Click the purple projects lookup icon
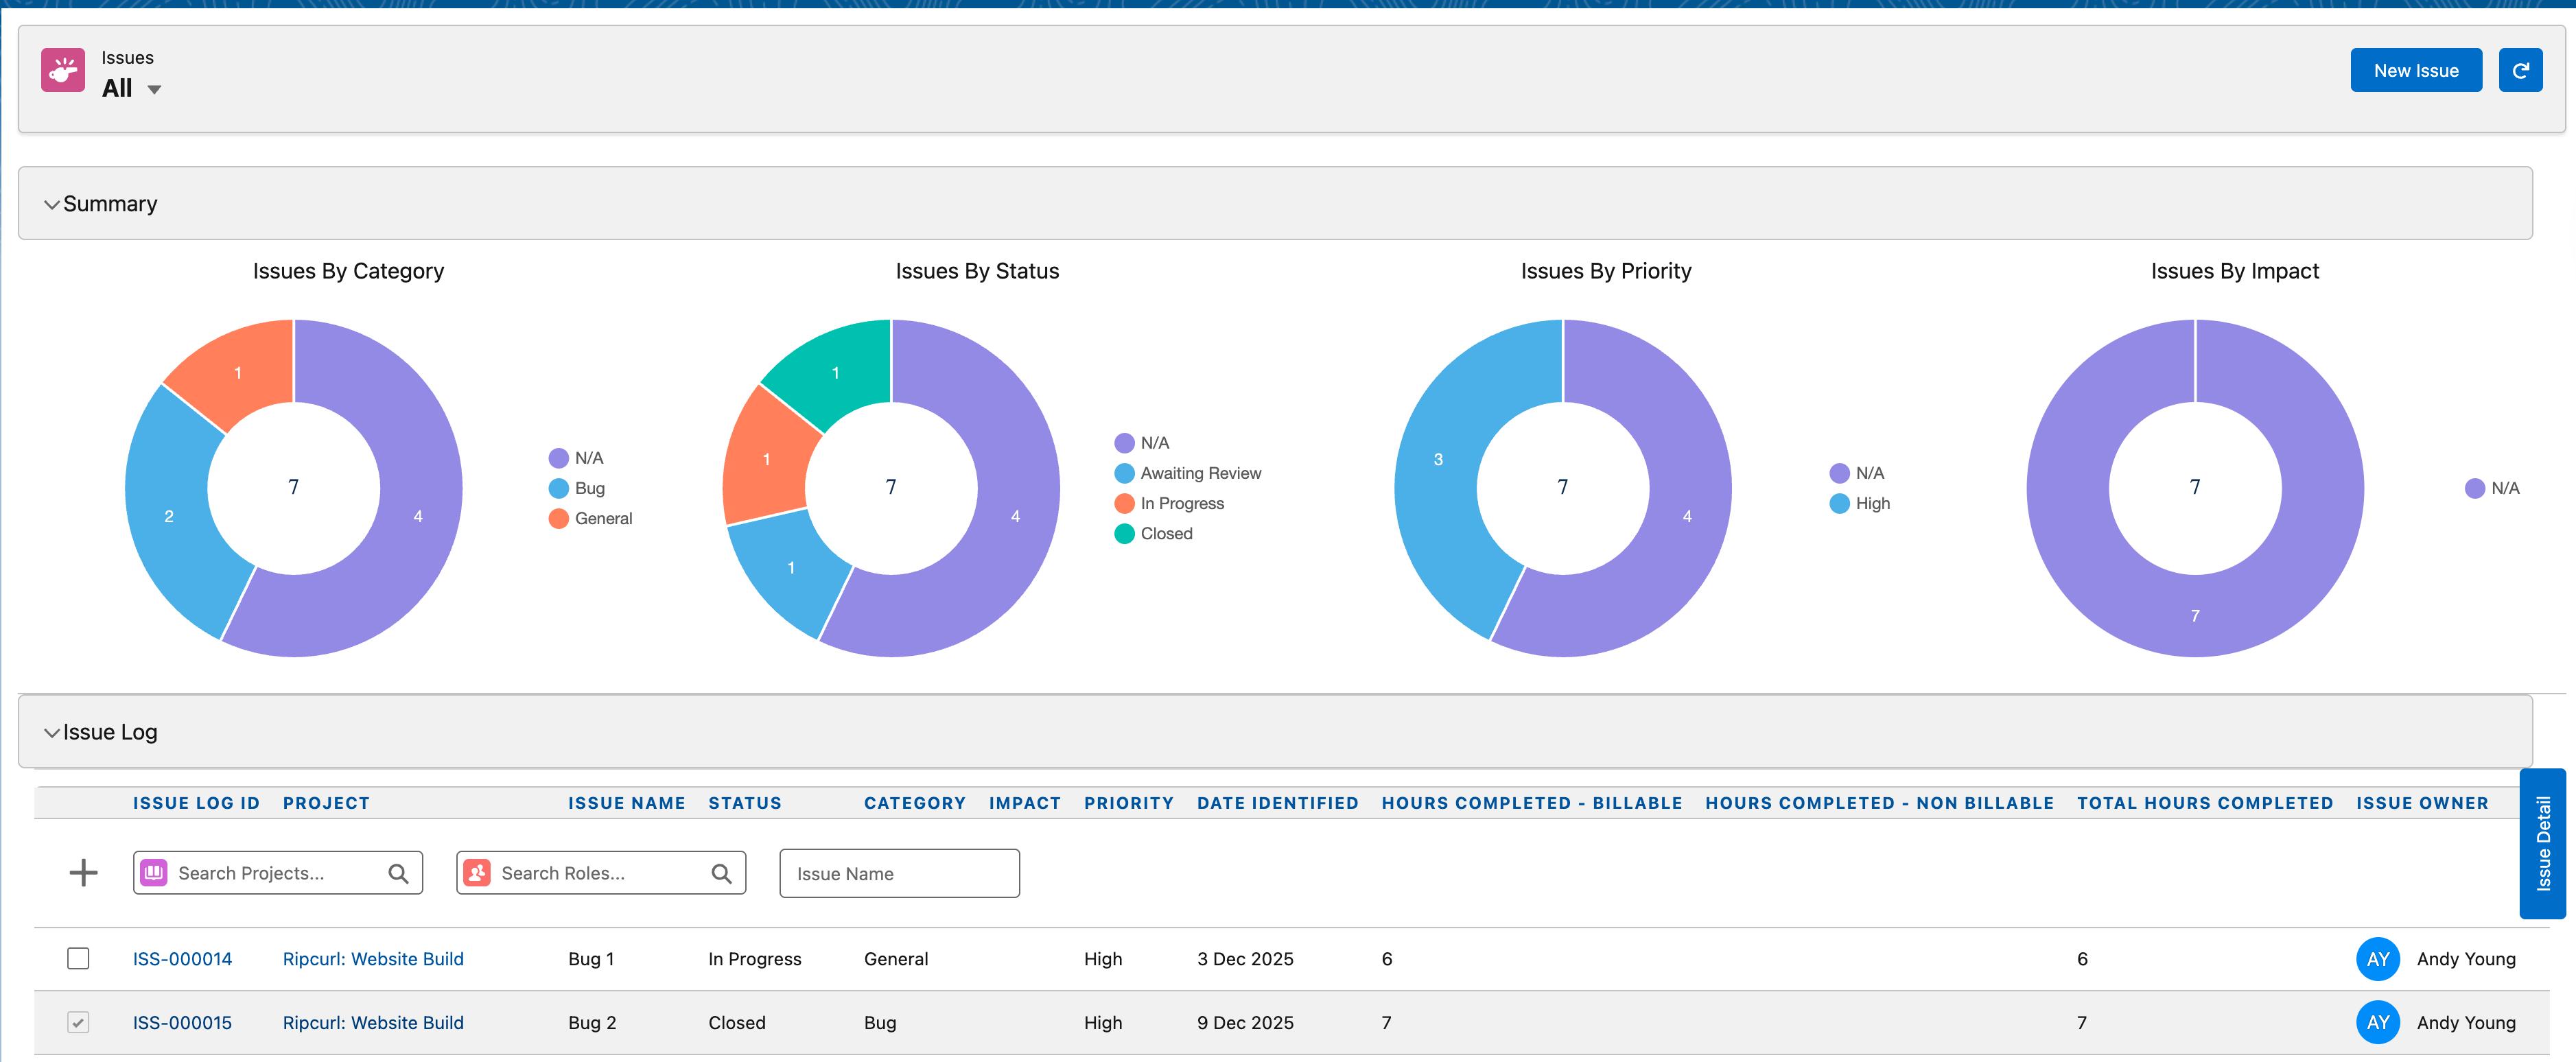2576x1062 pixels. (154, 873)
